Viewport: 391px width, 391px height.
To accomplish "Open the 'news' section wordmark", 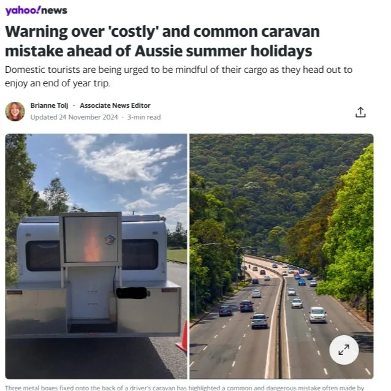I will [x=54, y=10].
